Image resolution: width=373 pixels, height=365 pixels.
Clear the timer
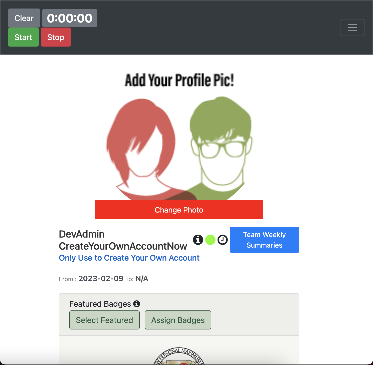point(24,18)
